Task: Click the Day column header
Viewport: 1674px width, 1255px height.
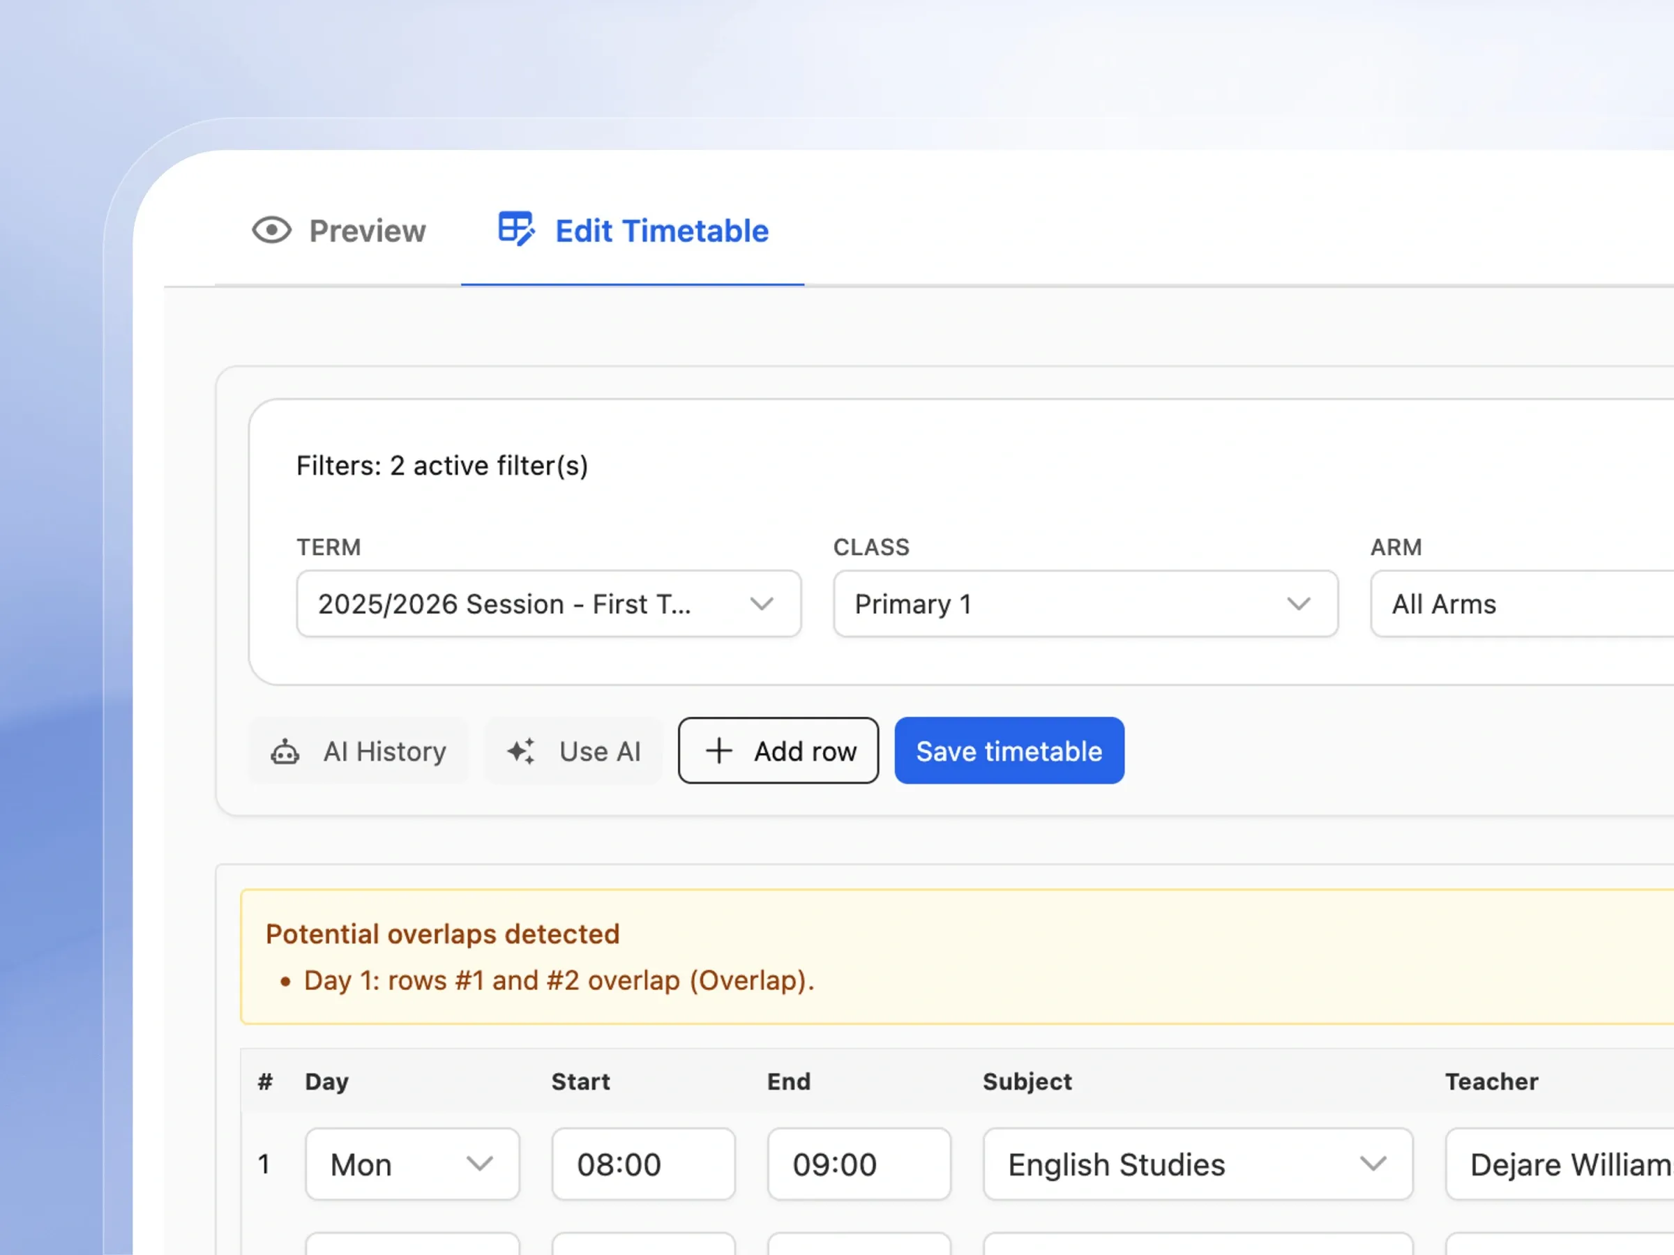Action: 327,1082
